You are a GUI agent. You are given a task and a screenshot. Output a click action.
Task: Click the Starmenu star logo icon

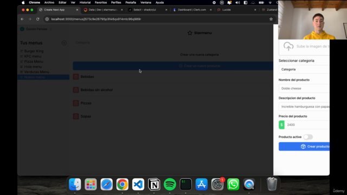[190, 33]
